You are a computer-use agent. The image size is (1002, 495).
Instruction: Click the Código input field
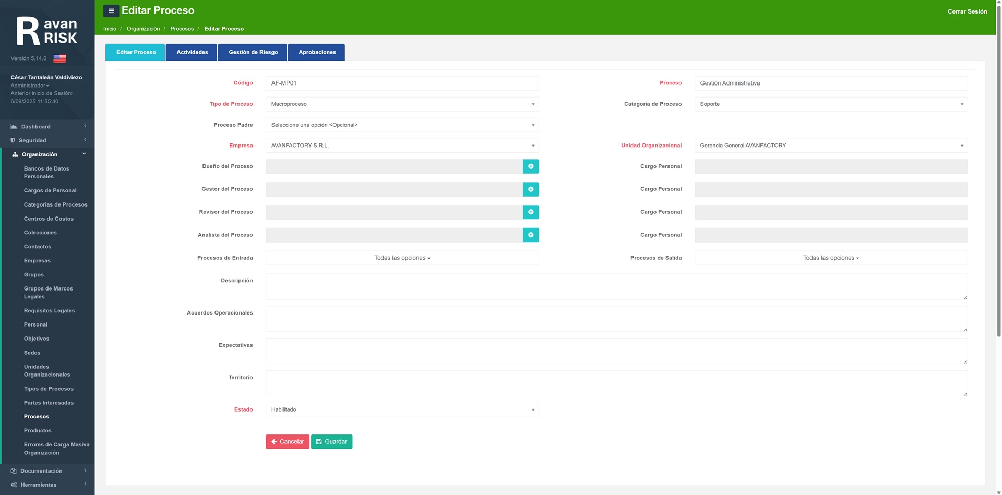(x=402, y=83)
